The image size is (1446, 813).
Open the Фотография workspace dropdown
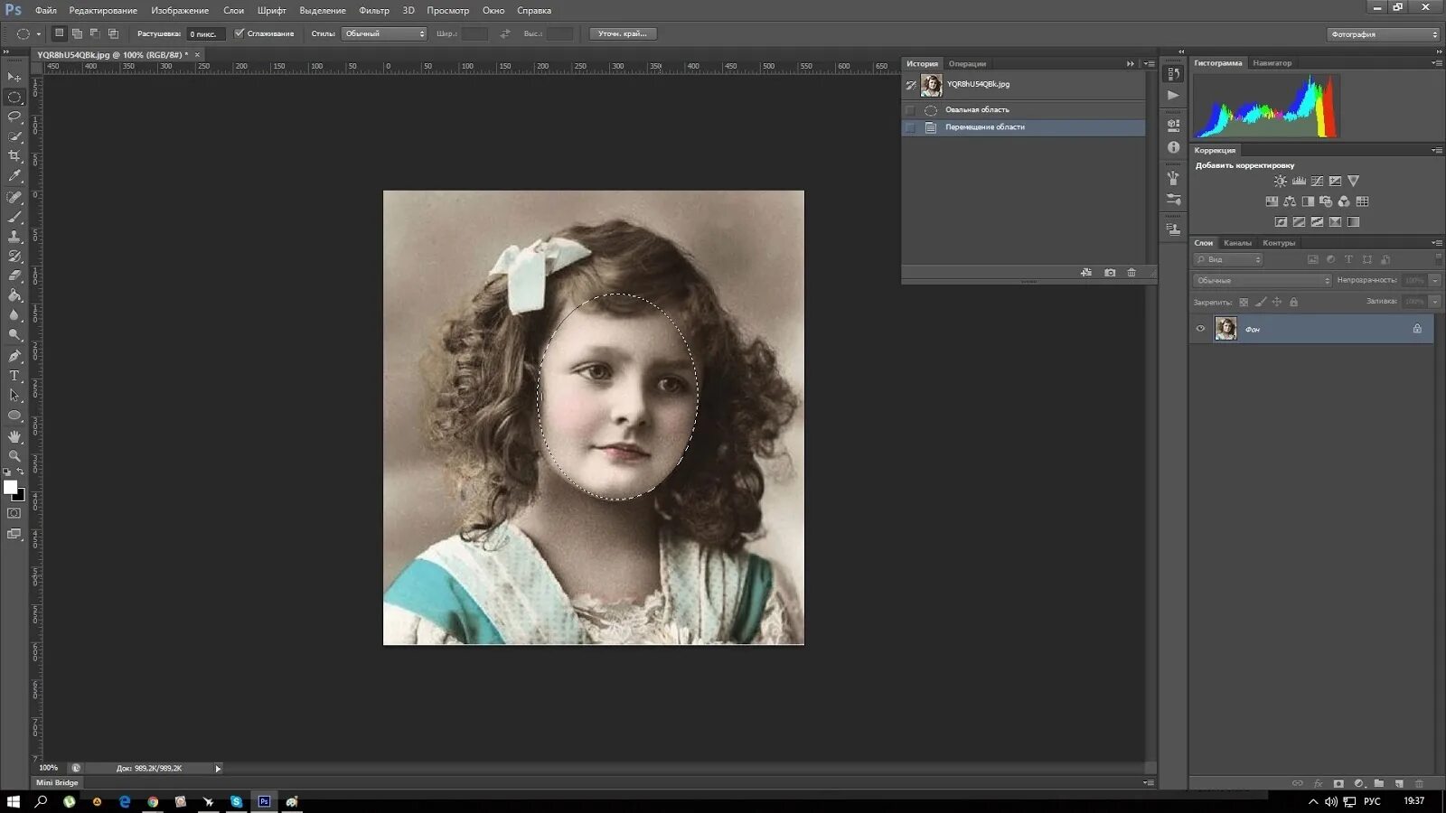tap(1383, 34)
